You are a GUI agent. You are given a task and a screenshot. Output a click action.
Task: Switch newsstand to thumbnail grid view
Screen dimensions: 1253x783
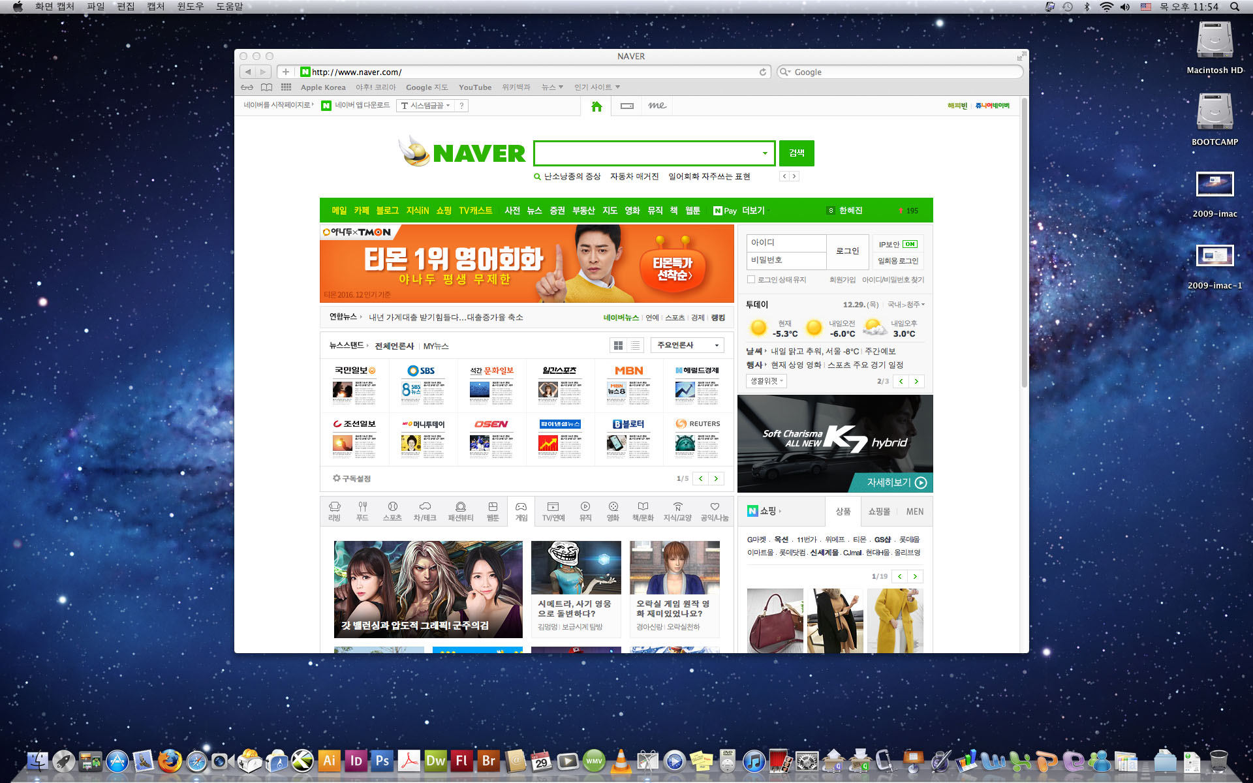point(618,345)
